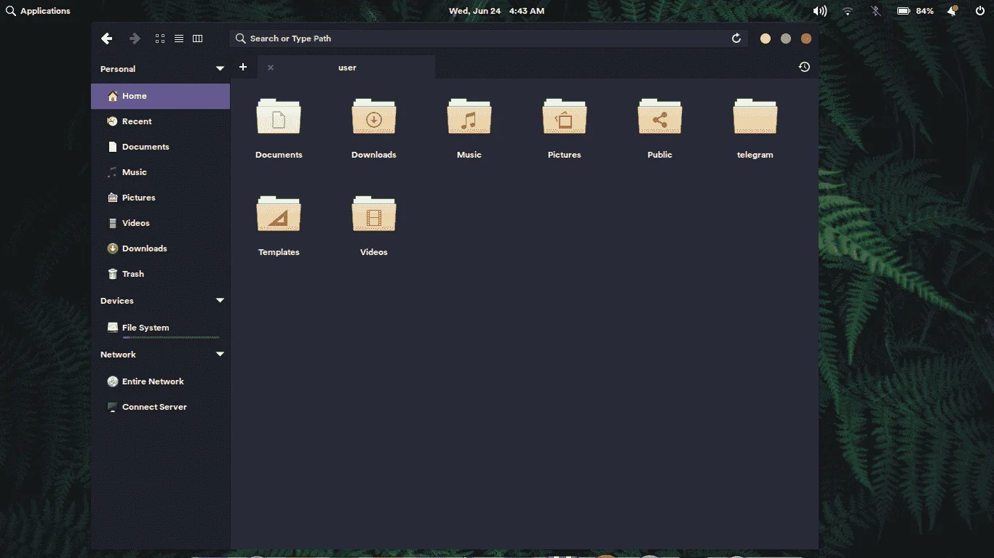The width and height of the screenshot is (994, 558).
Task: Open Videos in the sidebar
Action: 160,223
